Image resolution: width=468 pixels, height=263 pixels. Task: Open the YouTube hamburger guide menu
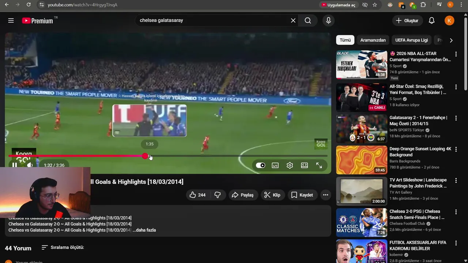(11, 20)
